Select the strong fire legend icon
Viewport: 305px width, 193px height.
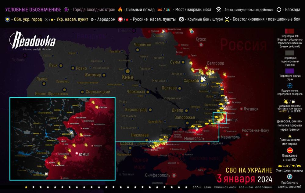coord(120,9)
